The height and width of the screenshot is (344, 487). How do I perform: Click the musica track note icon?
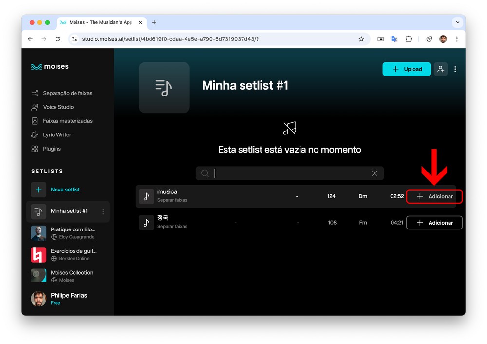click(x=146, y=196)
